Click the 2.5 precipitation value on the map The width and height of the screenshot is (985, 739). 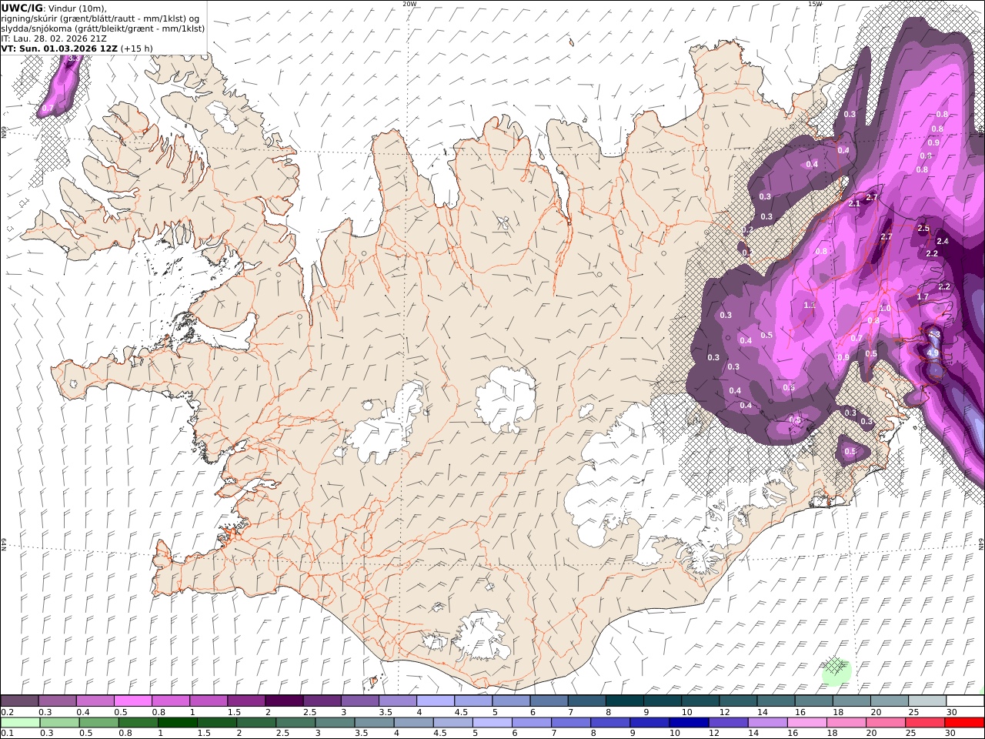[923, 229]
